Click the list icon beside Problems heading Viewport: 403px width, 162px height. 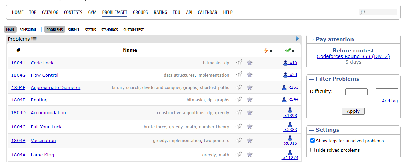pyautogui.click(x=34, y=39)
